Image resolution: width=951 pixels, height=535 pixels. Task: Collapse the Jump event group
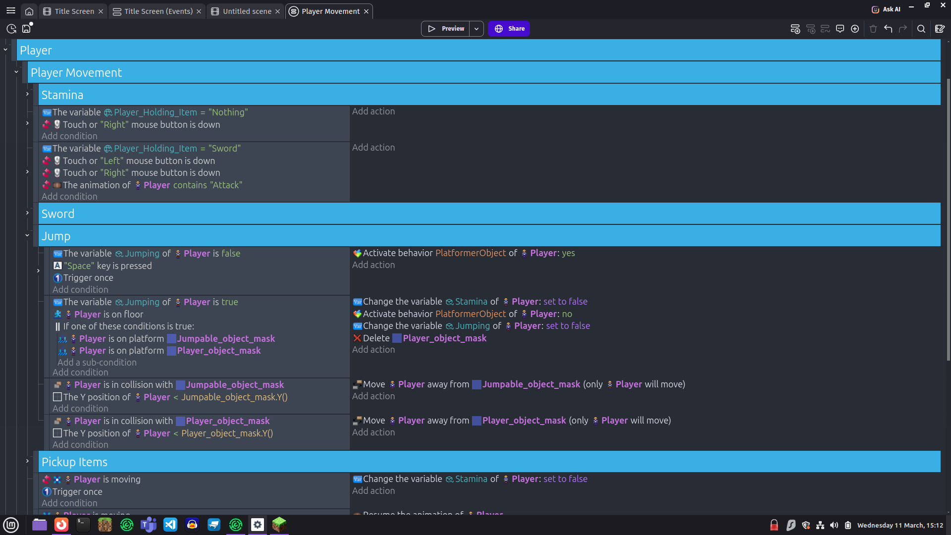pyautogui.click(x=27, y=236)
